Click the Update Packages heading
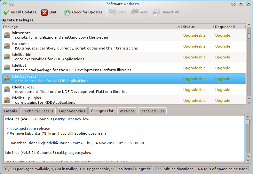 pyautogui.click(x=17, y=20)
